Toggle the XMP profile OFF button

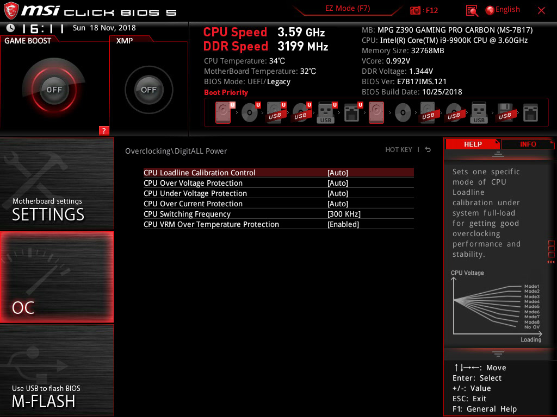click(x=148, y=90)
